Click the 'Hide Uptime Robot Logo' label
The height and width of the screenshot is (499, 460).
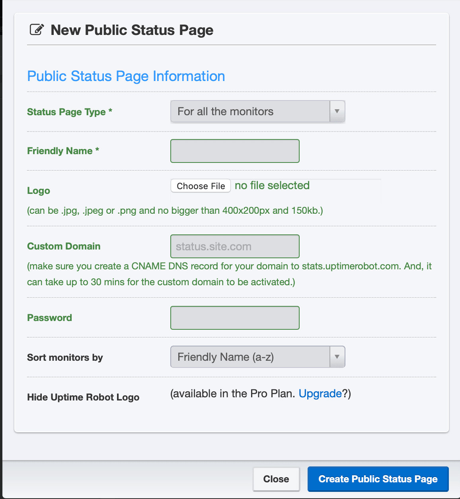(83, 397)
